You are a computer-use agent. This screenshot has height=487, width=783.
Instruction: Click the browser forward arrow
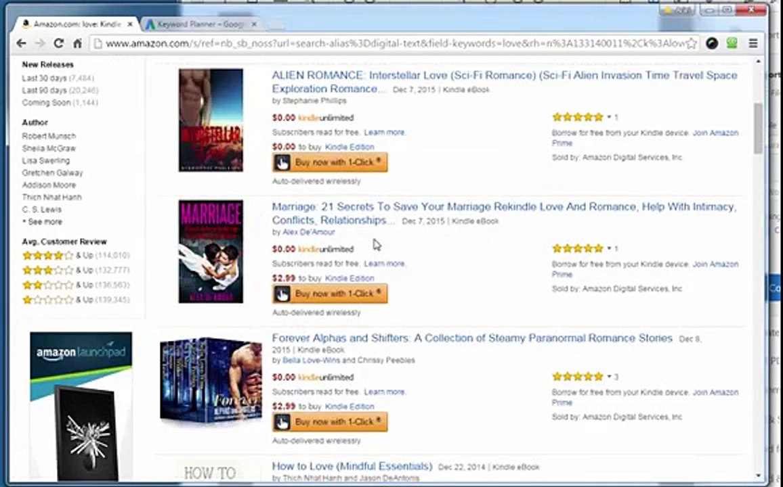click(x=40, y=43)
